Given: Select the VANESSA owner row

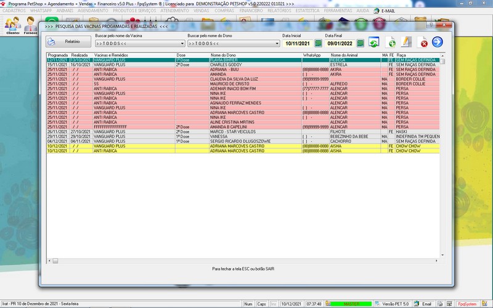Looking at the screenshot, I should pos(243,137).
